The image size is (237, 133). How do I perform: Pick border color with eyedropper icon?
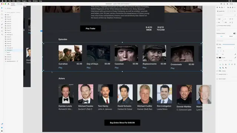(x=235, y=58)
